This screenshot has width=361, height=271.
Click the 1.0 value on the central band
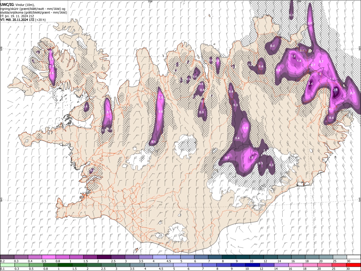[x=161, y=97]
